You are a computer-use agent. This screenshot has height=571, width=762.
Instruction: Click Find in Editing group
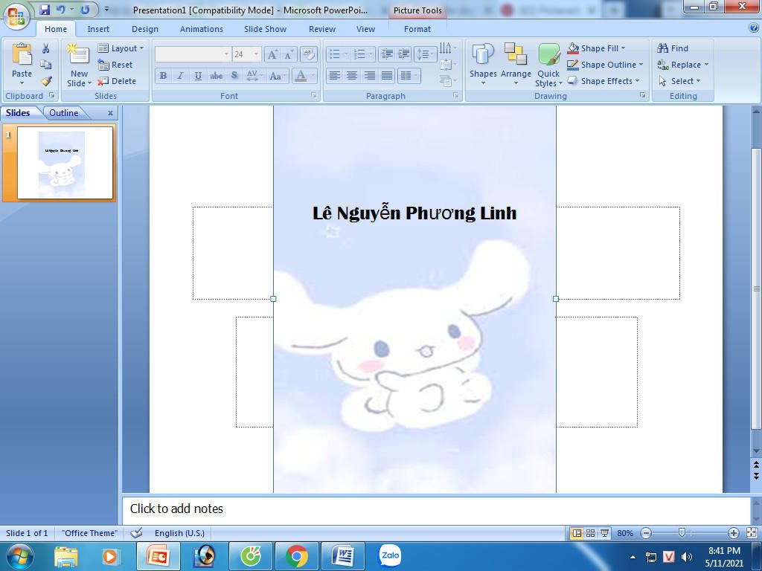(673, 48)
